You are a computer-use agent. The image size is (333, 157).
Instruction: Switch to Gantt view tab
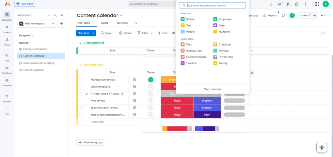104,23
